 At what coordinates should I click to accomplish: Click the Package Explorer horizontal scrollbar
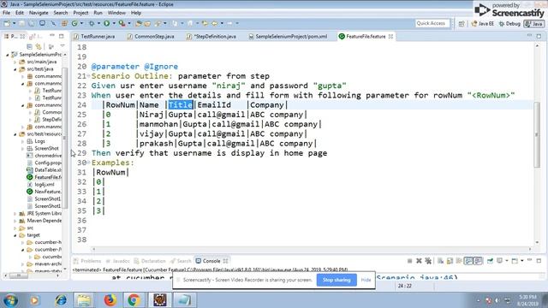pyautogui.click(x=18, y=275)
